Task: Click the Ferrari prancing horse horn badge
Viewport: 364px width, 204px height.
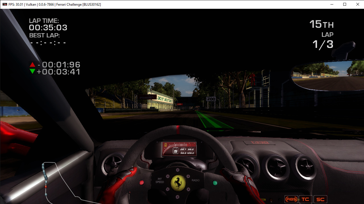Action: (178, 183)
